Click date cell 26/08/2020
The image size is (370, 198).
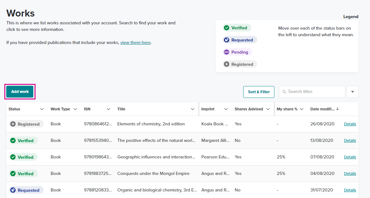click(x=322, y=124)
